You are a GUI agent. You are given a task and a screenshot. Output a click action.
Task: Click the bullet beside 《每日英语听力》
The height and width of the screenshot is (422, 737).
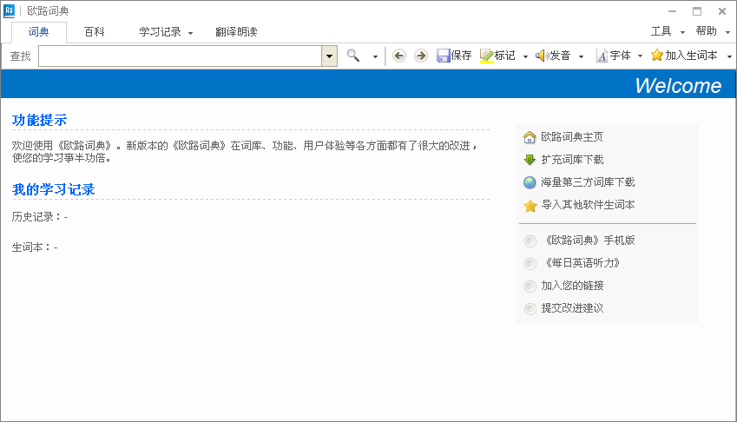[530, 264]
